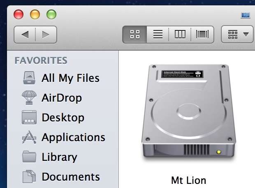Click the All My Files sidebar icon
Screen dimensions: 255x188
(x=29, y=78)
